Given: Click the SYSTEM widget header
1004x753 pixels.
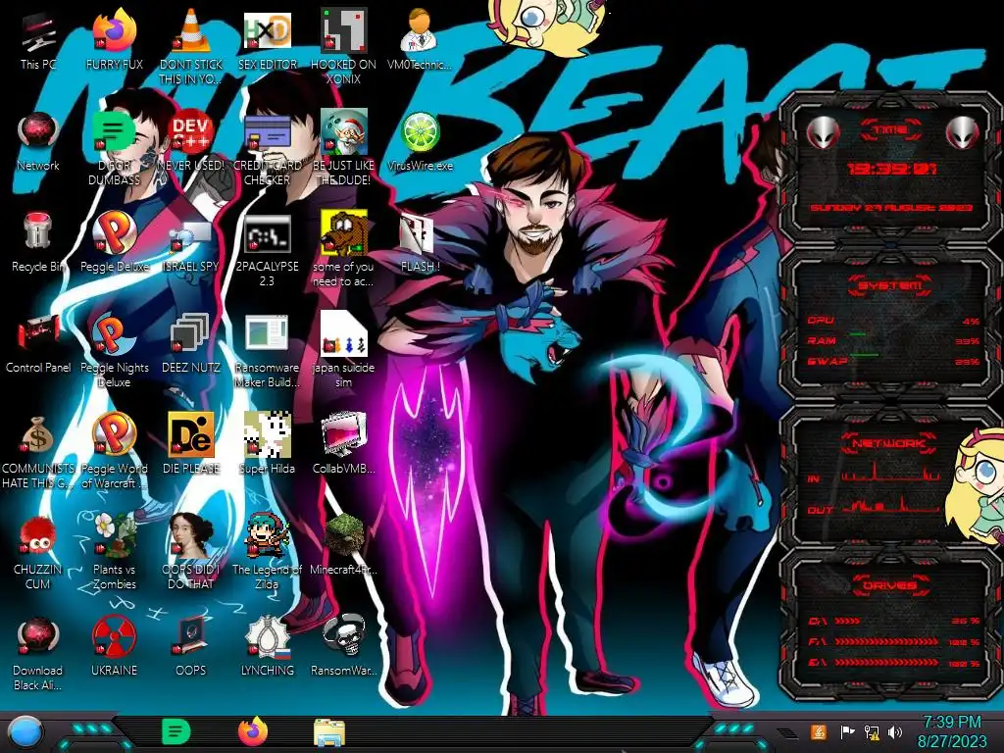Looking at the screenshot, I should [x=890, y=285].
